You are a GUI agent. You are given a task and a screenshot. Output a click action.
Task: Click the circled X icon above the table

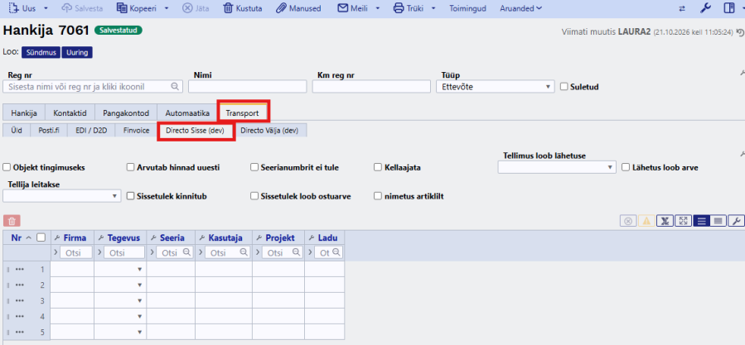628,221
